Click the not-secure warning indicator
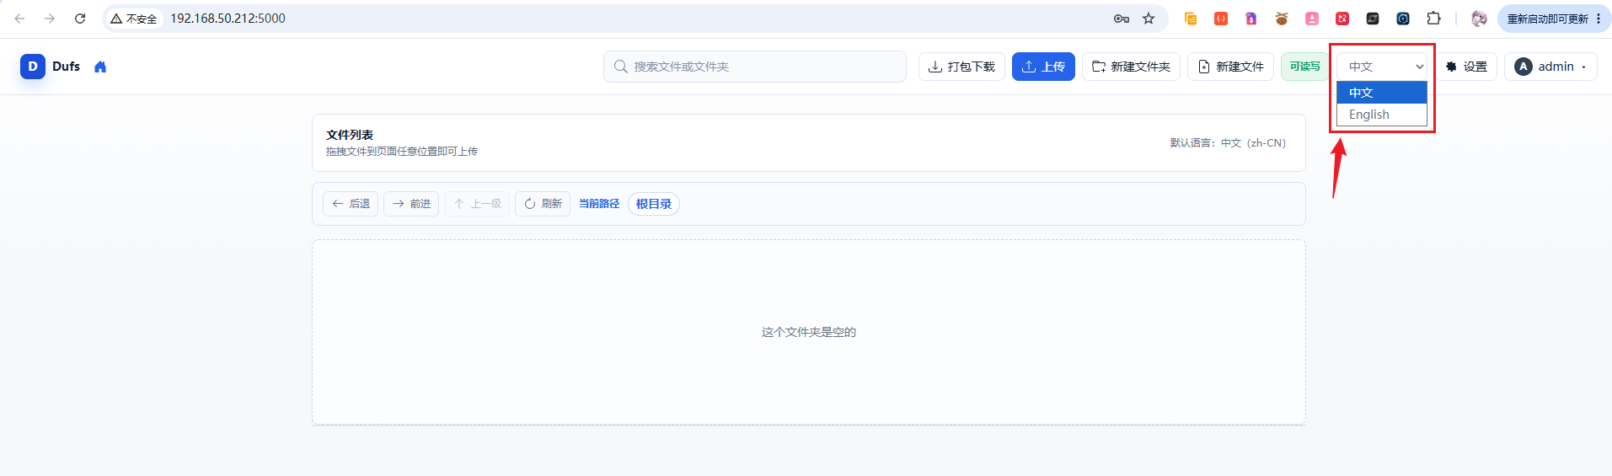 point(134,19)
